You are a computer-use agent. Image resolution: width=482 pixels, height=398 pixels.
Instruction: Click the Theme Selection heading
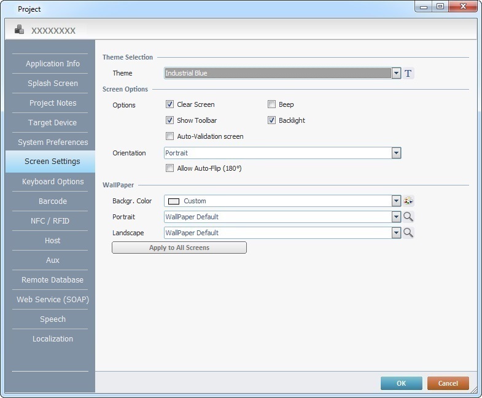click(128, 57)
